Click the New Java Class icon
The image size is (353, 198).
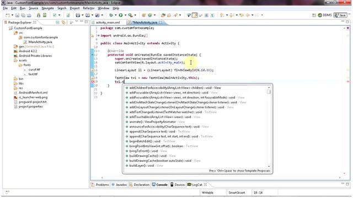pyautogui.click(x=150, y=15)
